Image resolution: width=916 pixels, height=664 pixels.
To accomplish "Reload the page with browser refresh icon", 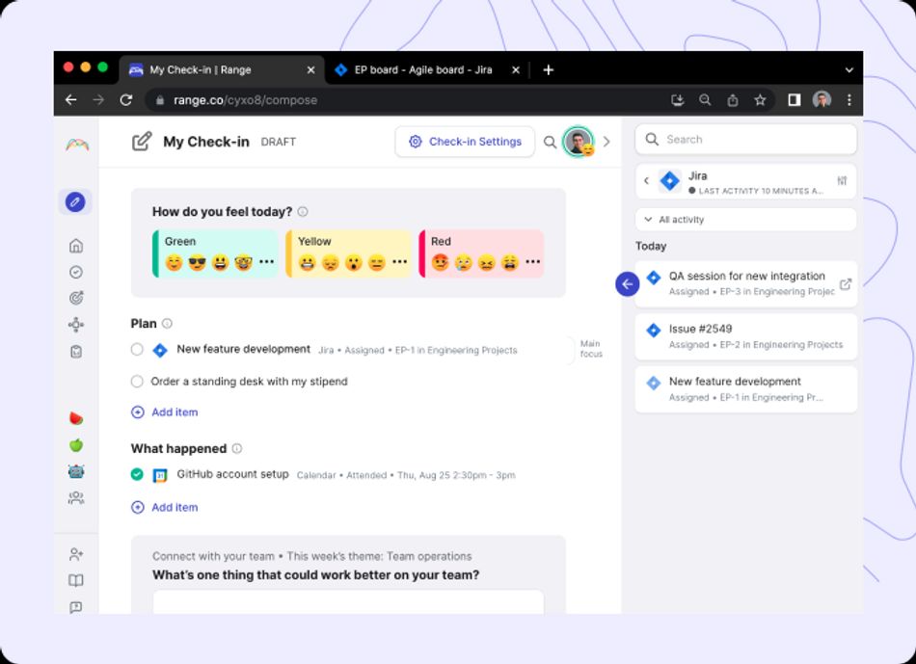I will pyautogui.click(x=126, y=100).
